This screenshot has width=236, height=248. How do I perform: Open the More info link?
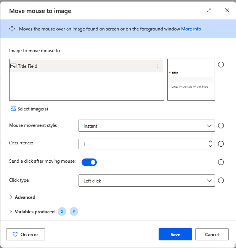191,29
